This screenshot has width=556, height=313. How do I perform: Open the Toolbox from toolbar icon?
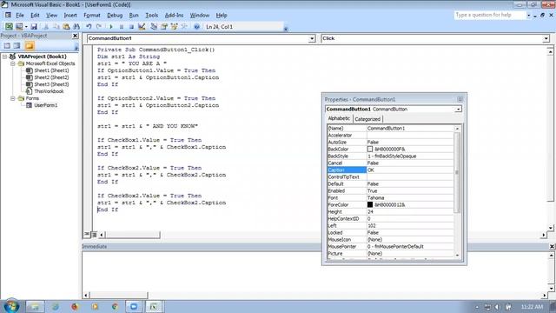184,27
